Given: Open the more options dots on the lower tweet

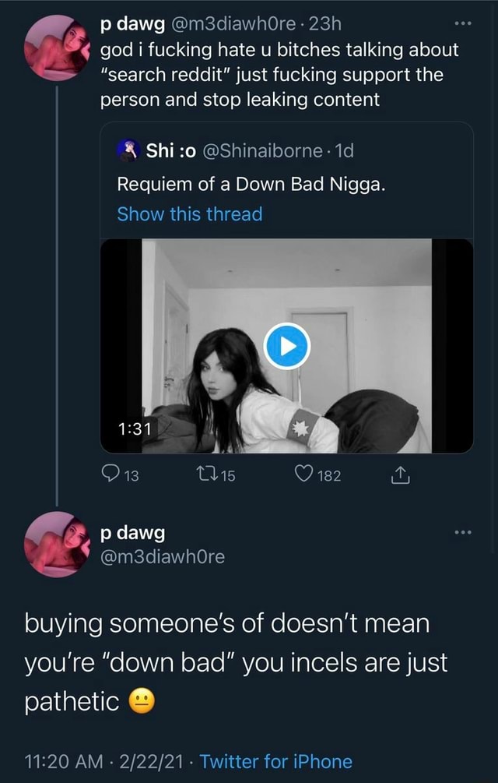Looking at the screenshot, I should (464, 533).
